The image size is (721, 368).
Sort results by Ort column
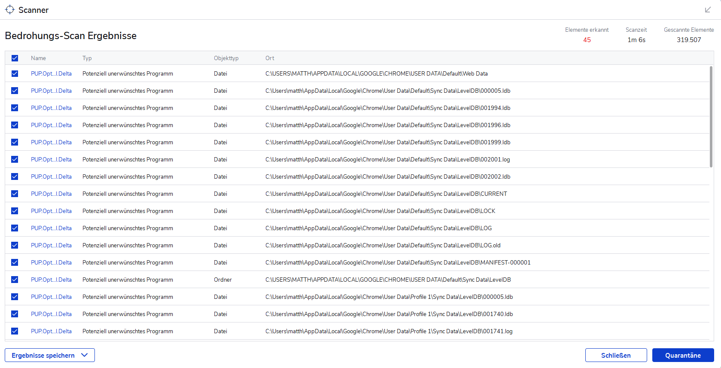point(270,58)
